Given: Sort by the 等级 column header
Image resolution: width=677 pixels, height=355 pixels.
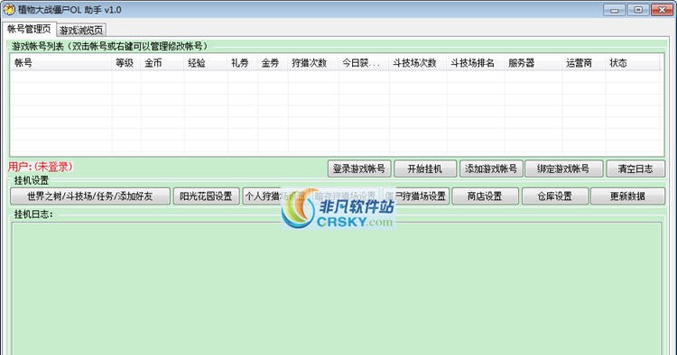Looking at the screenshot, I should (126, 63).
